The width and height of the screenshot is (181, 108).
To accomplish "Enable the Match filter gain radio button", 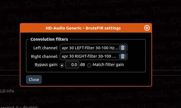I will tap(89, 65).
